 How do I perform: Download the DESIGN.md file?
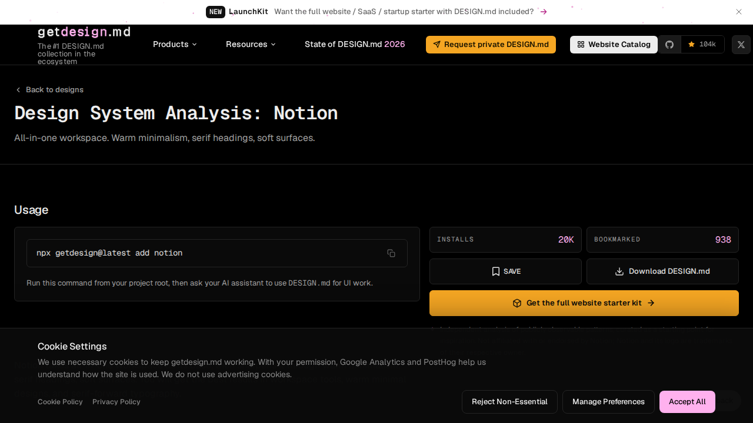tap(662, 271)
